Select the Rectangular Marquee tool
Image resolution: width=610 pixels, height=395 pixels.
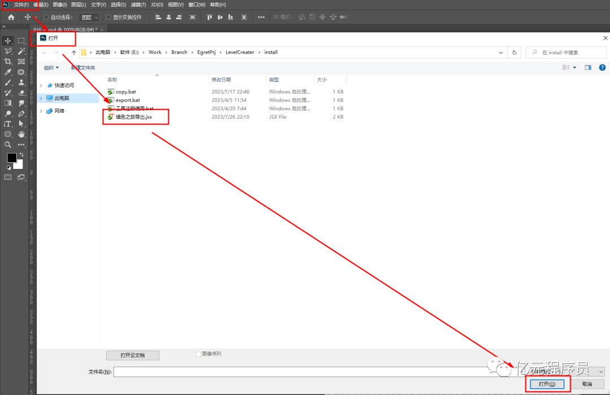pos(21,41)
